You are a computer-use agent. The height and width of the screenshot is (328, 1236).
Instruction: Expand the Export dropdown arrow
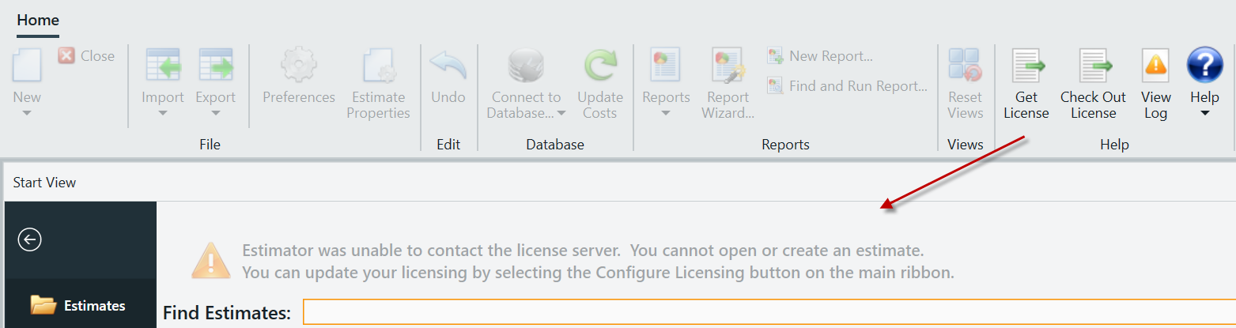tap(216, 113)
